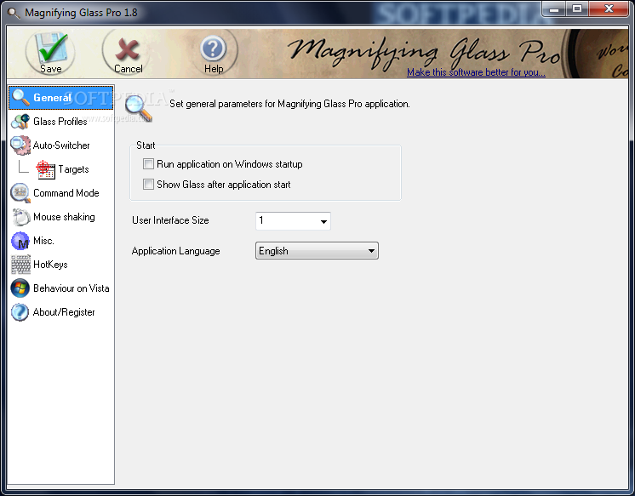Viewport: 635px width, 496px height.
Task: Click the 'Show Glass after application start' label
Action: tap(224, 185)
